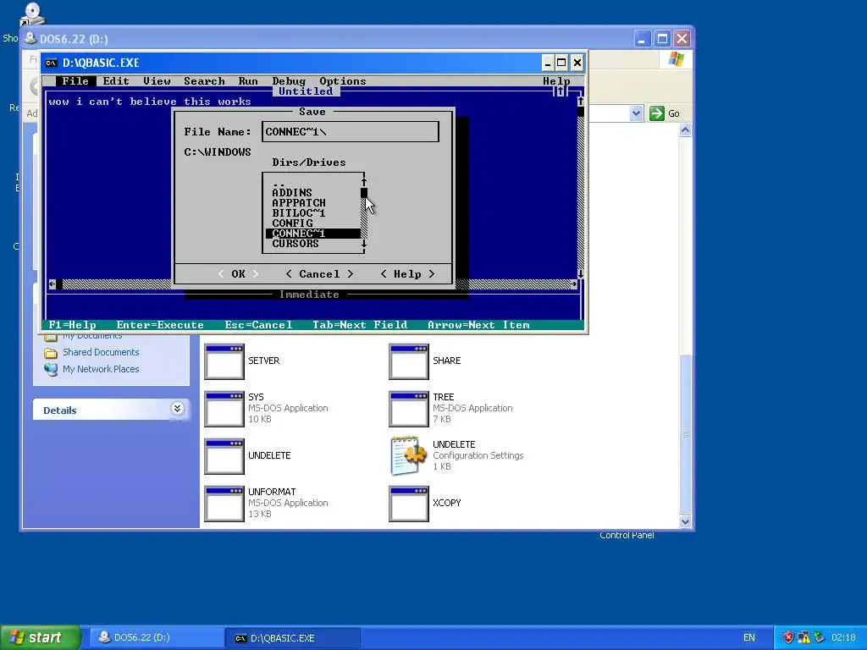Open the SHARE program icon
The height and width of the screenshot is (650, 867).
point(409,361)
